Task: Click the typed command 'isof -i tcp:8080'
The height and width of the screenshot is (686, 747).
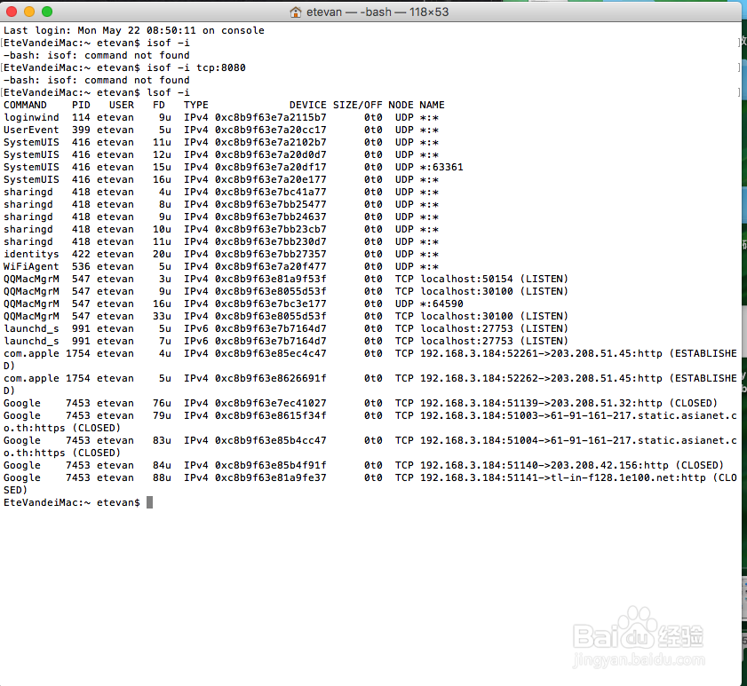Action: [x=195, y=67]
